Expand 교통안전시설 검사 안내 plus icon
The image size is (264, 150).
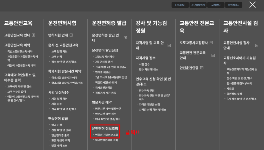257,45
